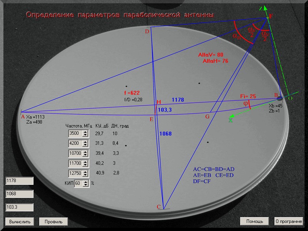This screenshot has width=308, height=231.
Task: Click the red 'f =622' focal length label
Action: pyautogui.click(x=132, y=93)
